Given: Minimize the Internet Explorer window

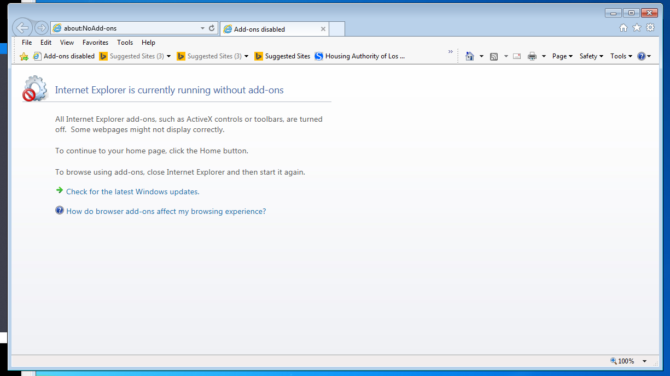Looking at the screenshot, I should (613, 13).
